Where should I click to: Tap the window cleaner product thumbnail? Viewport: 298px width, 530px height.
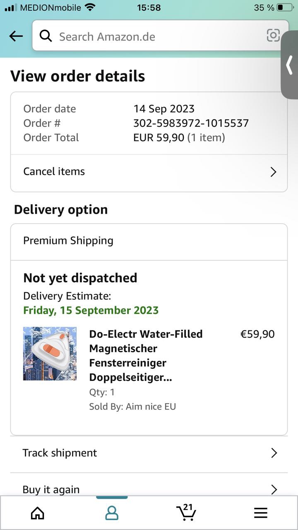click(50, 354)
